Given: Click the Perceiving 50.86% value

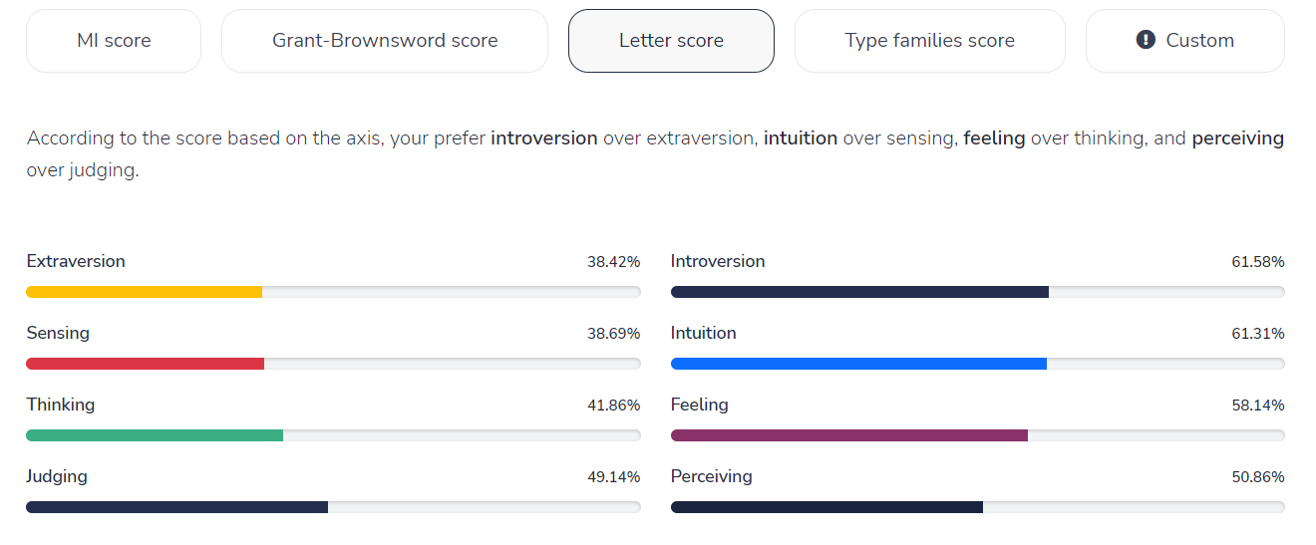Looking at the screenshot, I should pyautogui.click(x=1257, y=477).
